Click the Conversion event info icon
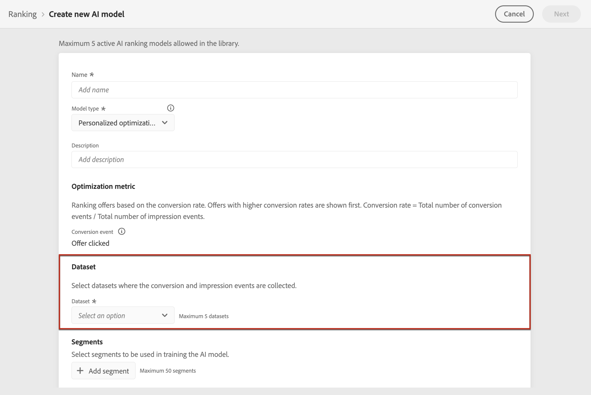 [122, 231]
